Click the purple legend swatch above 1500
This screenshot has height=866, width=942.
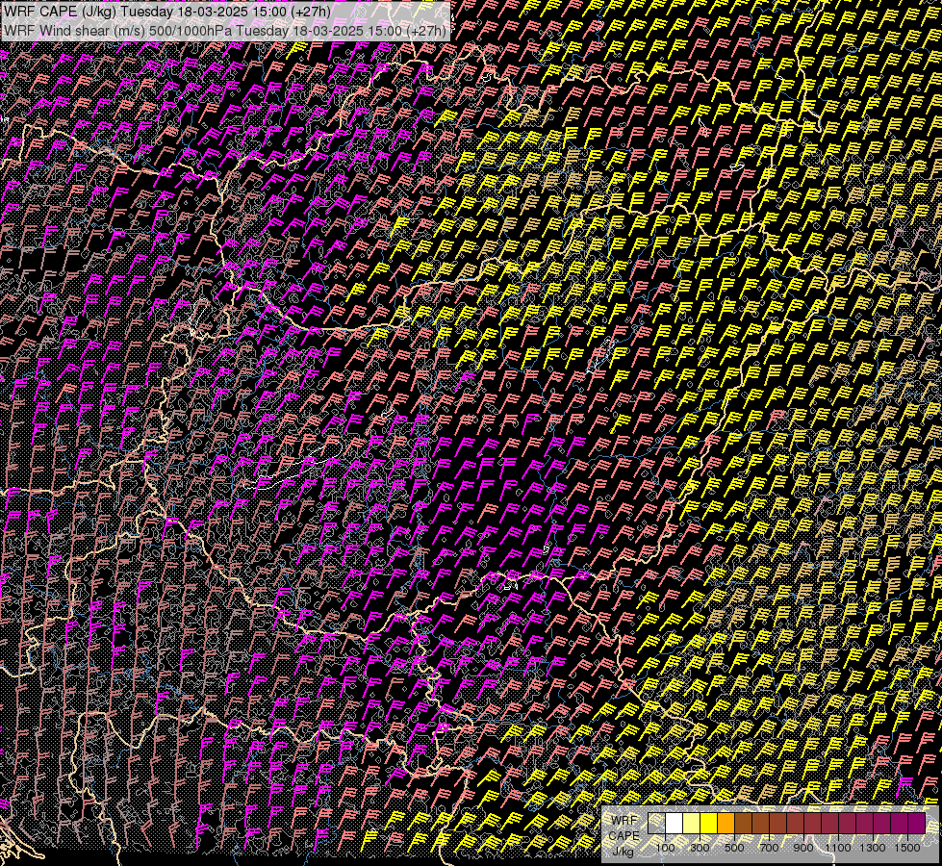pyautogui.click(x=916, y=823)
